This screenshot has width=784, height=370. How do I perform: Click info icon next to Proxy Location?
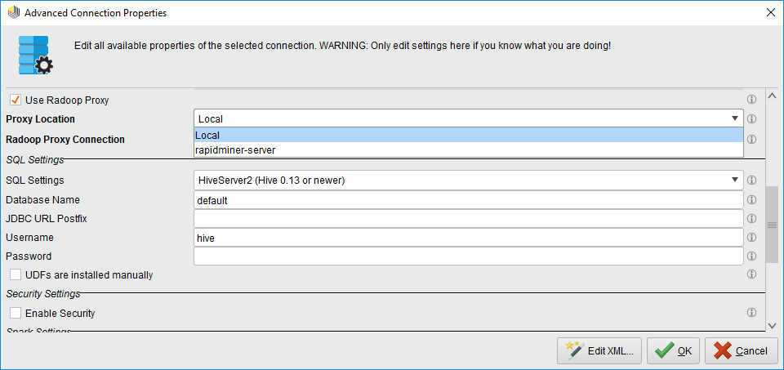(751, 119)
